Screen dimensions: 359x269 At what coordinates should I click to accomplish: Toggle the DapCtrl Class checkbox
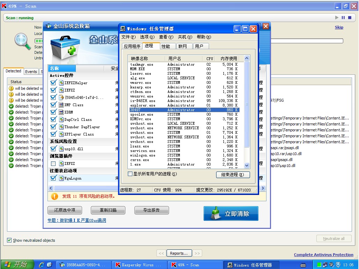(x=53, y=119)
